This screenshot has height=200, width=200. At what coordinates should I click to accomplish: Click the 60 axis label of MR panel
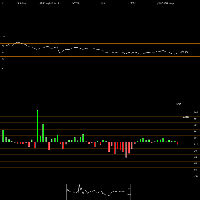coord(195,125)
